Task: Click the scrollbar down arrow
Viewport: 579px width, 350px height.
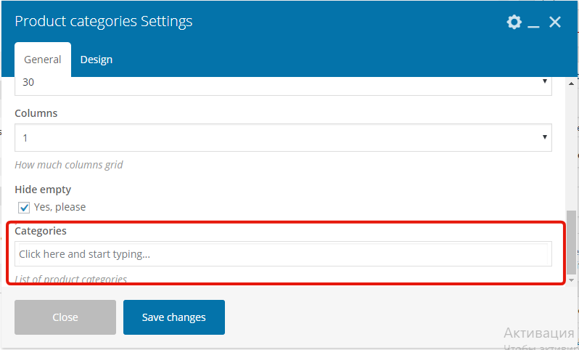Action: pyautogui.click(x=572, y=280)
